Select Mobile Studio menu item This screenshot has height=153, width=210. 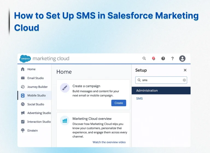pyautogui.click(x=34, y=95)
